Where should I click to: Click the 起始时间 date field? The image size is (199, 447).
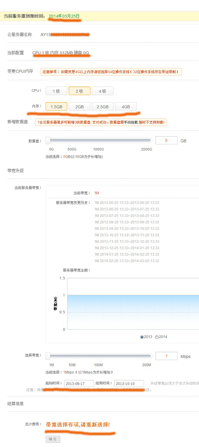[79, 383]
